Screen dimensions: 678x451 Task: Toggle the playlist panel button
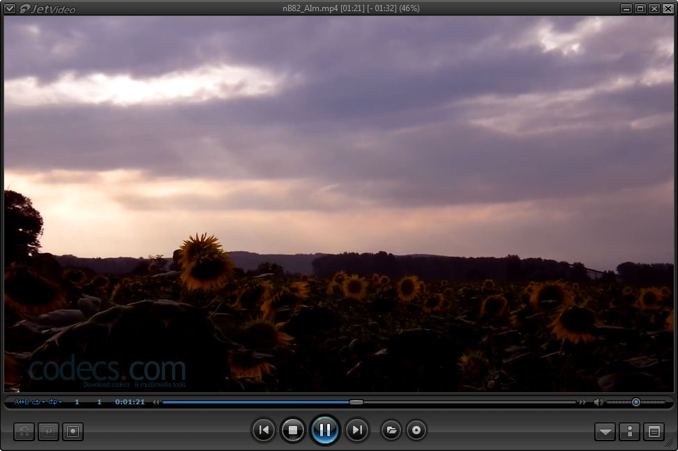[654, 431]
